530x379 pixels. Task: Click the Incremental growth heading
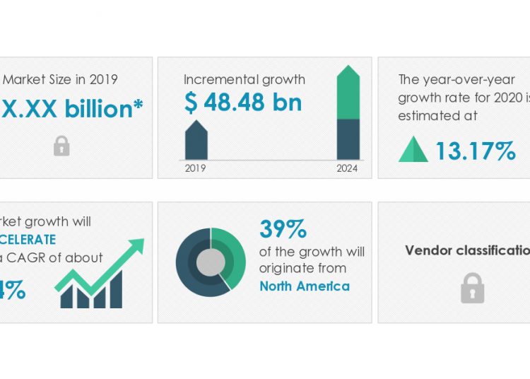[x=244, y=79]
